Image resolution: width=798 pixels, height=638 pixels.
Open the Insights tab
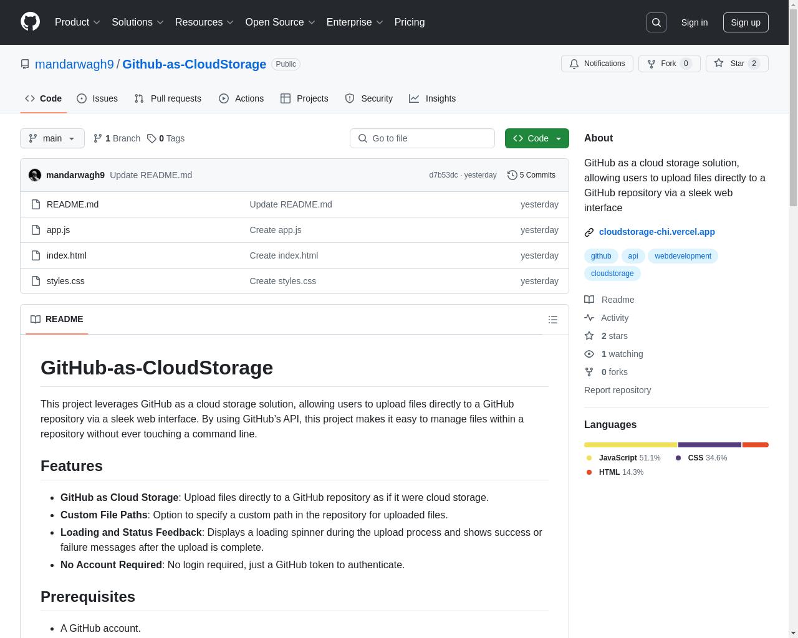click(433, 98)
